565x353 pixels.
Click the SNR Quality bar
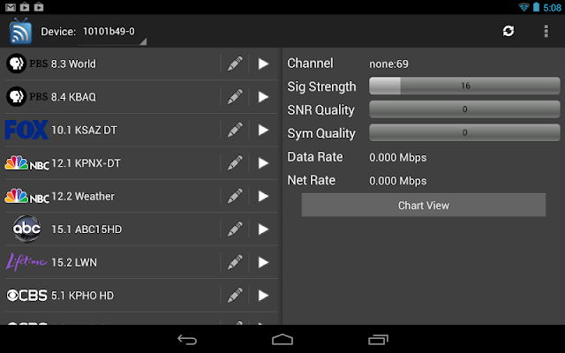pos(464,109)
